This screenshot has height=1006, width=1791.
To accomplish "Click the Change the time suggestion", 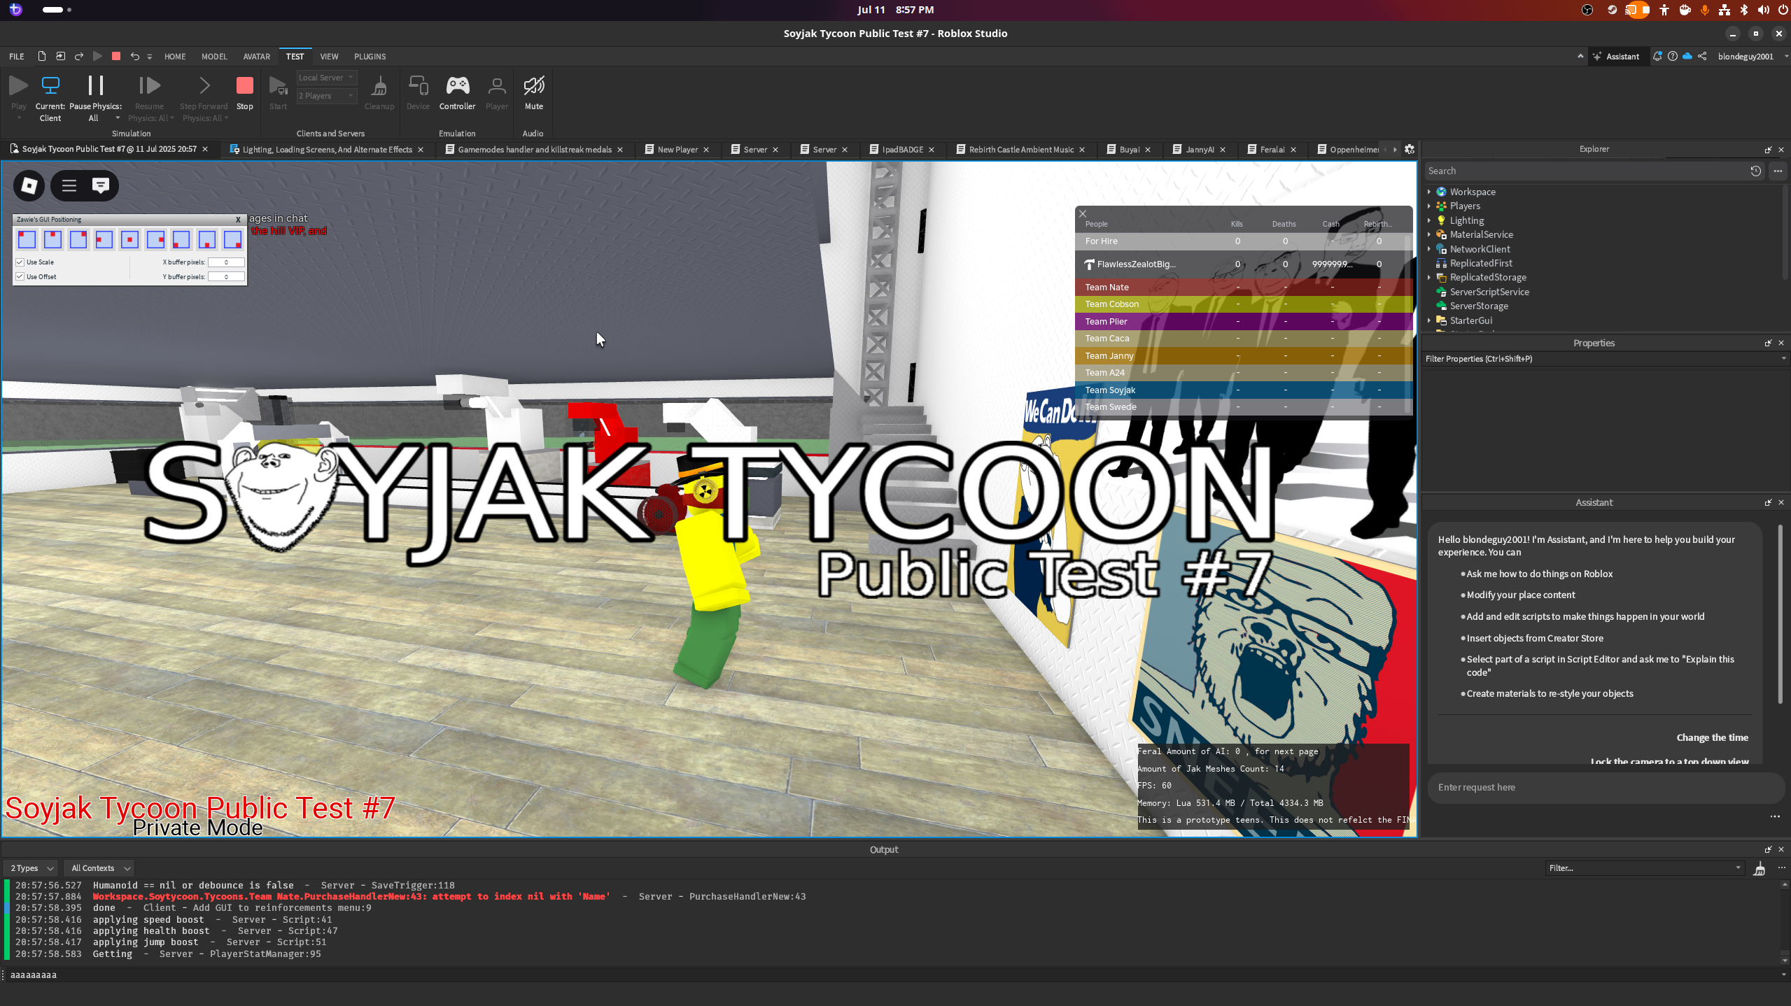I will [1712, 737].
